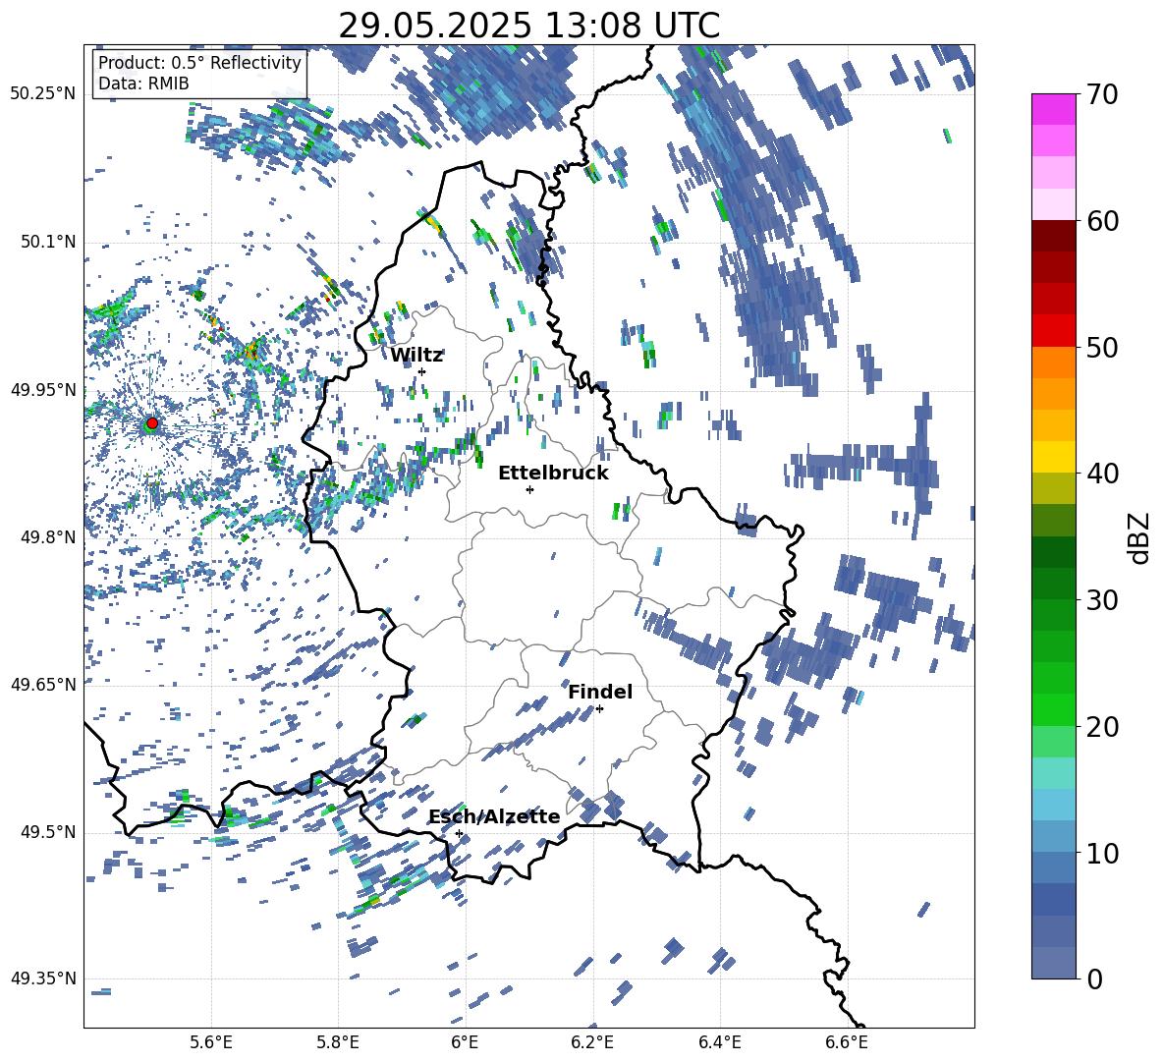Viewport: 1163px width, 1062px height.
Task: Click the 6°E longitude label
Action: point(465,1042)
